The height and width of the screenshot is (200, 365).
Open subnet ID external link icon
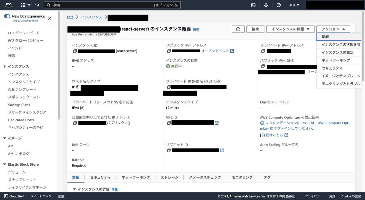coord(222,150)
